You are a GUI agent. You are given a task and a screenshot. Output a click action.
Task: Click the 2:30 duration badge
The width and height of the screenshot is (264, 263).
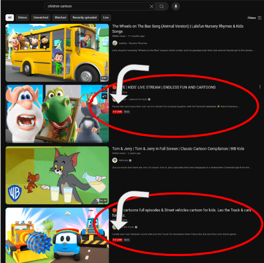coord(104,78)
